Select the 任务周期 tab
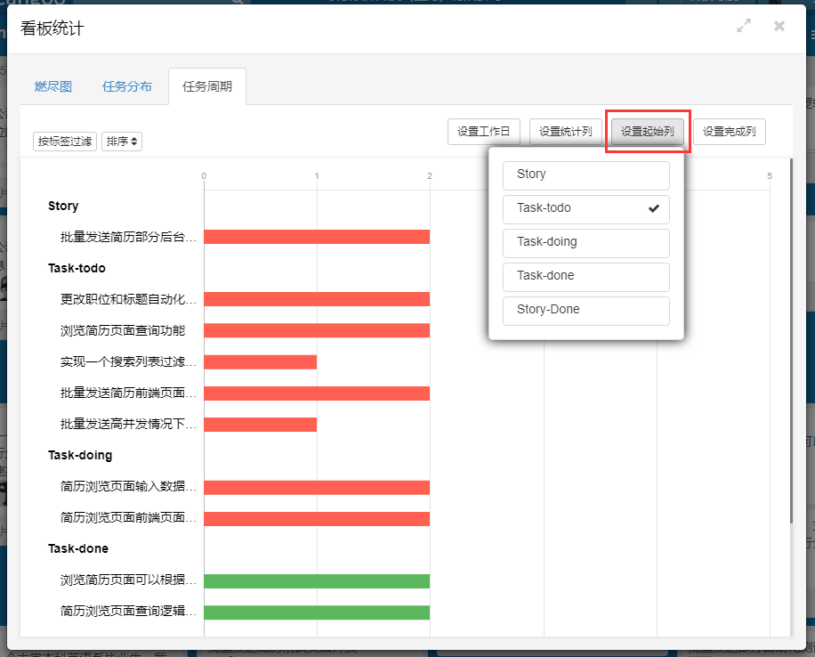 tap(207, 86)
